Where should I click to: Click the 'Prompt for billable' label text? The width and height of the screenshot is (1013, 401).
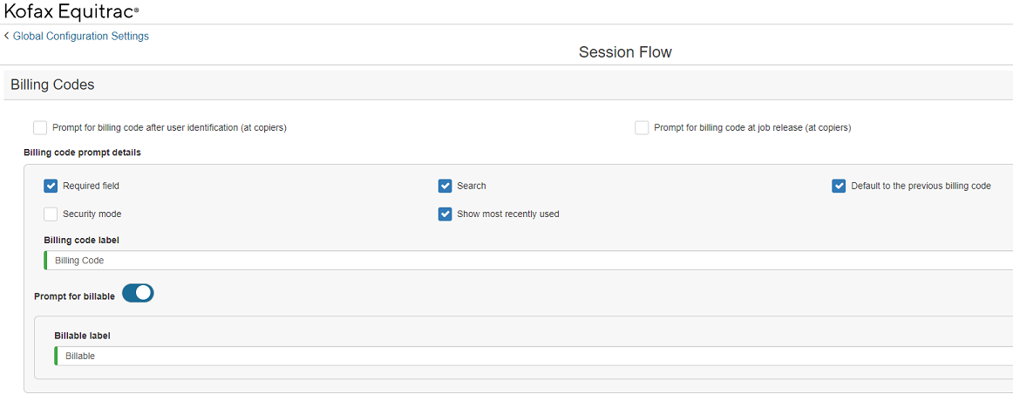(74, 296)
